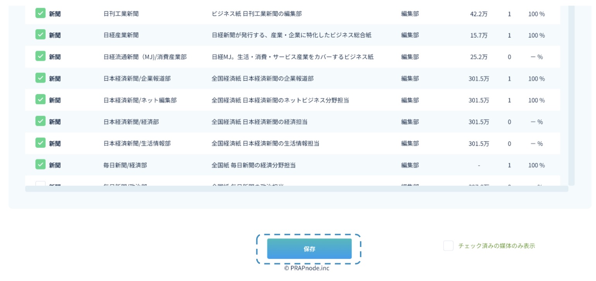Toggle the 日本経済新聞/ネット編集部 checkbox
The width and height of the screenshot is (596, 281).
41,100
